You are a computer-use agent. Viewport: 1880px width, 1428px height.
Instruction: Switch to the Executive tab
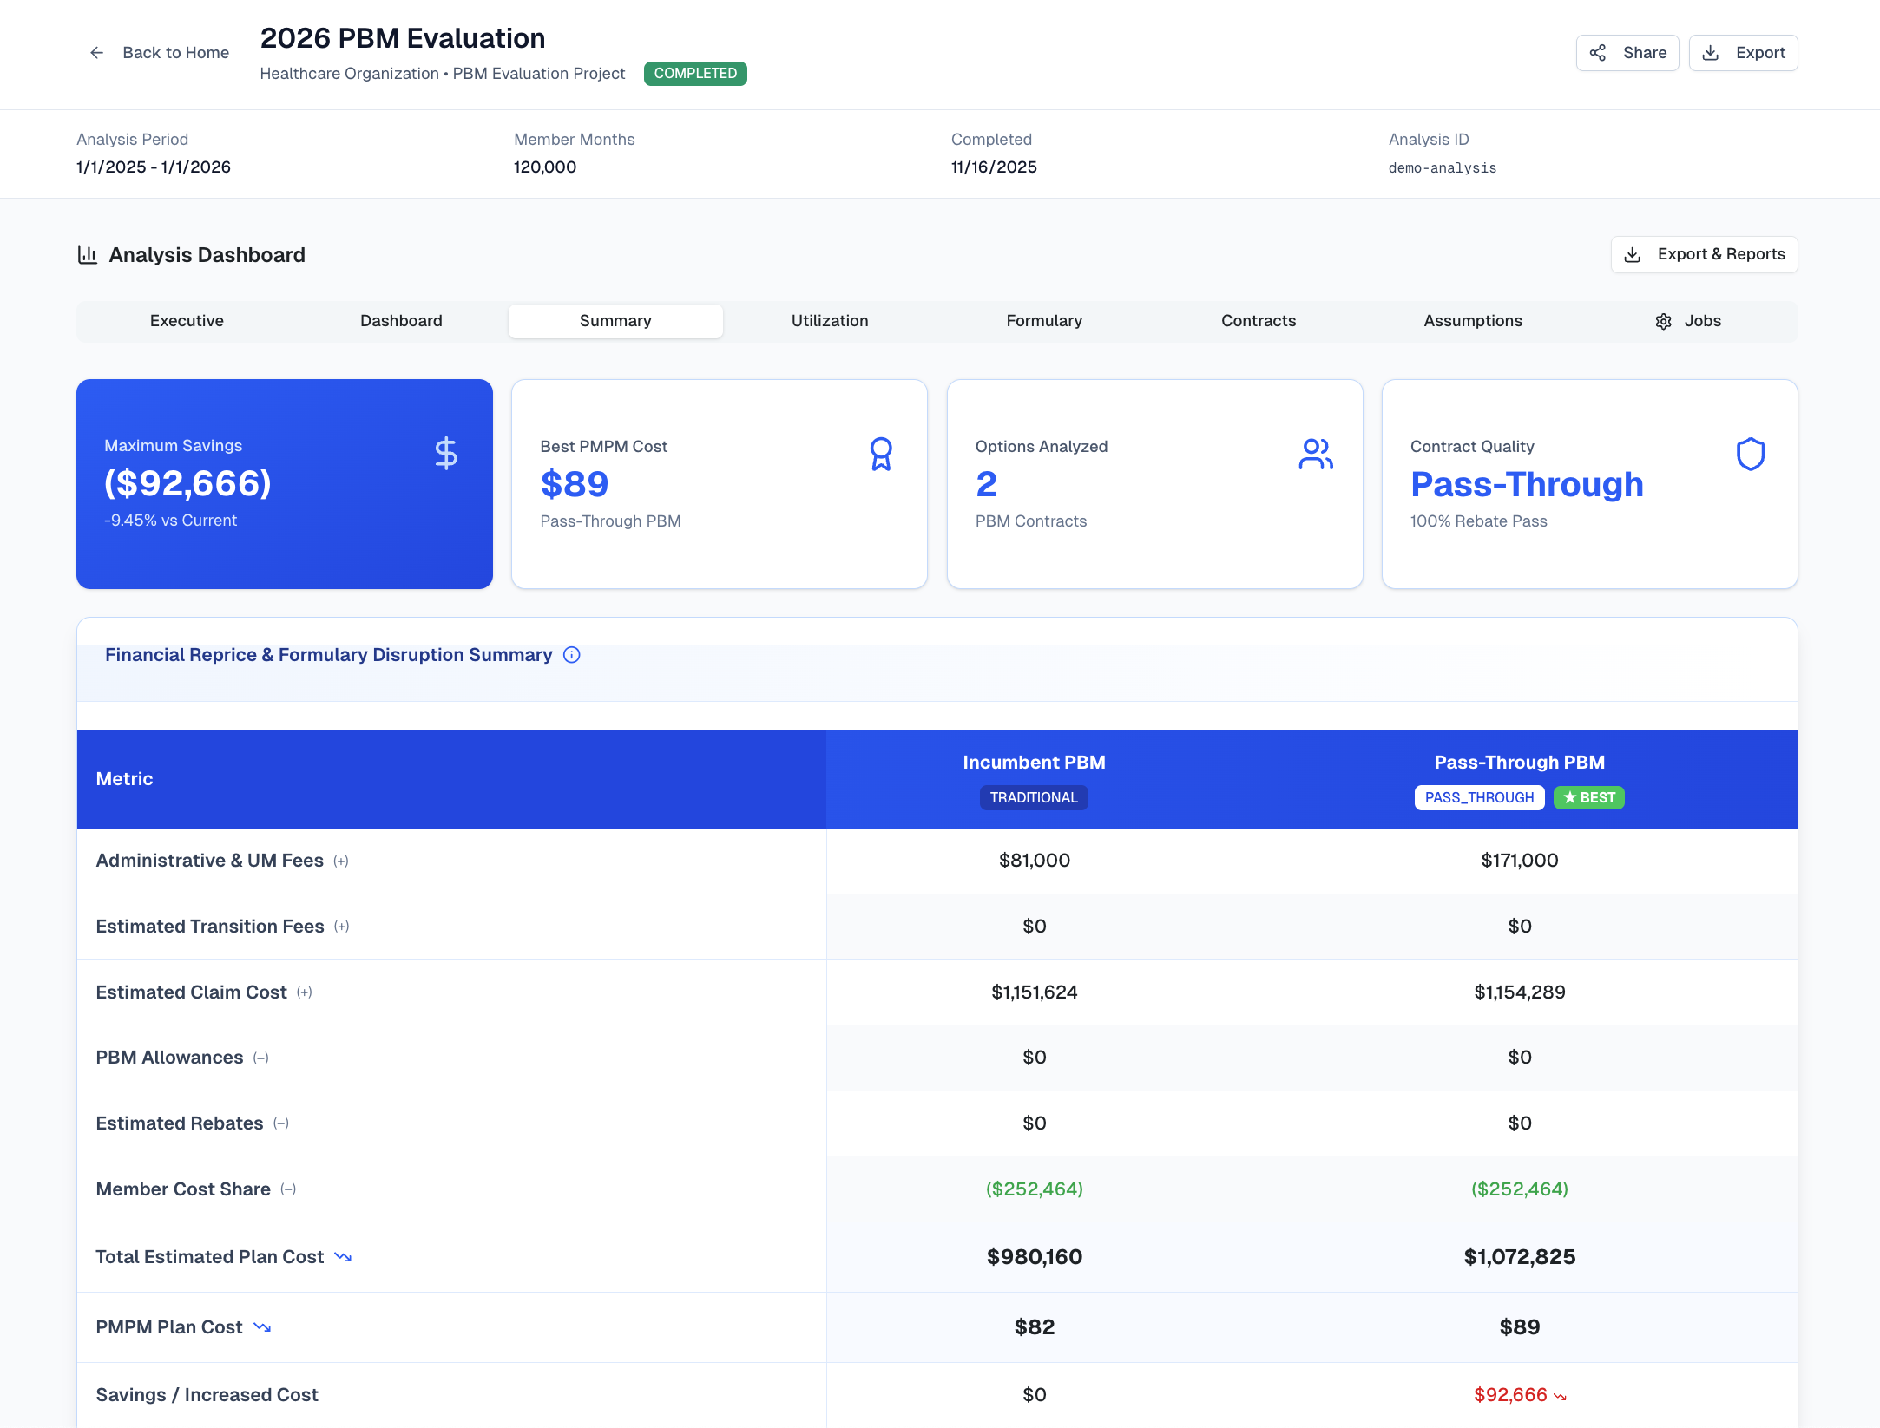[187, 321]
